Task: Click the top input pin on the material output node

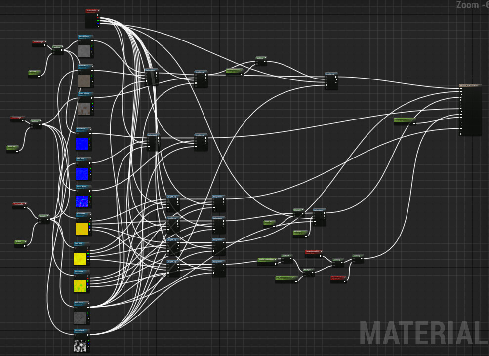Action: [461, 88]
